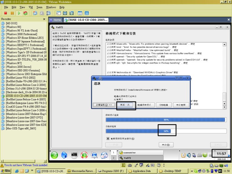Image resolution: width=232 pixels, height=174 pixels.
Task: Open the Help menu
Action: pos(62,7)
